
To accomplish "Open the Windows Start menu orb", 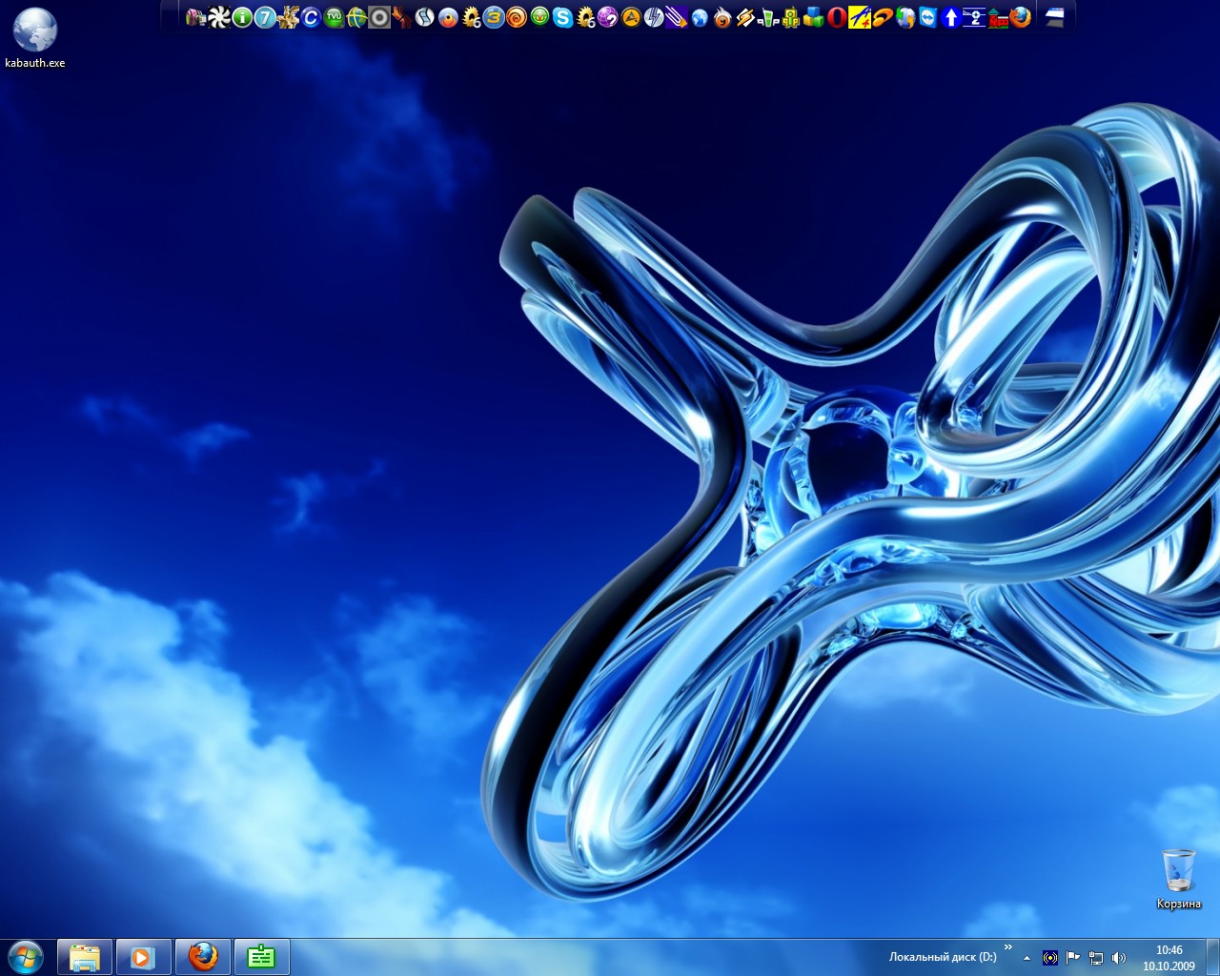I will [26, 957].
